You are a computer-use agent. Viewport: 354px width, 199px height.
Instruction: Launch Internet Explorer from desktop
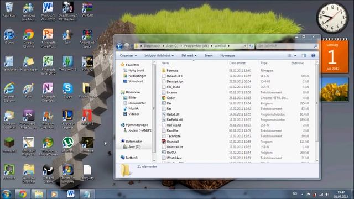pyautogui.click(x=9, y=92)
